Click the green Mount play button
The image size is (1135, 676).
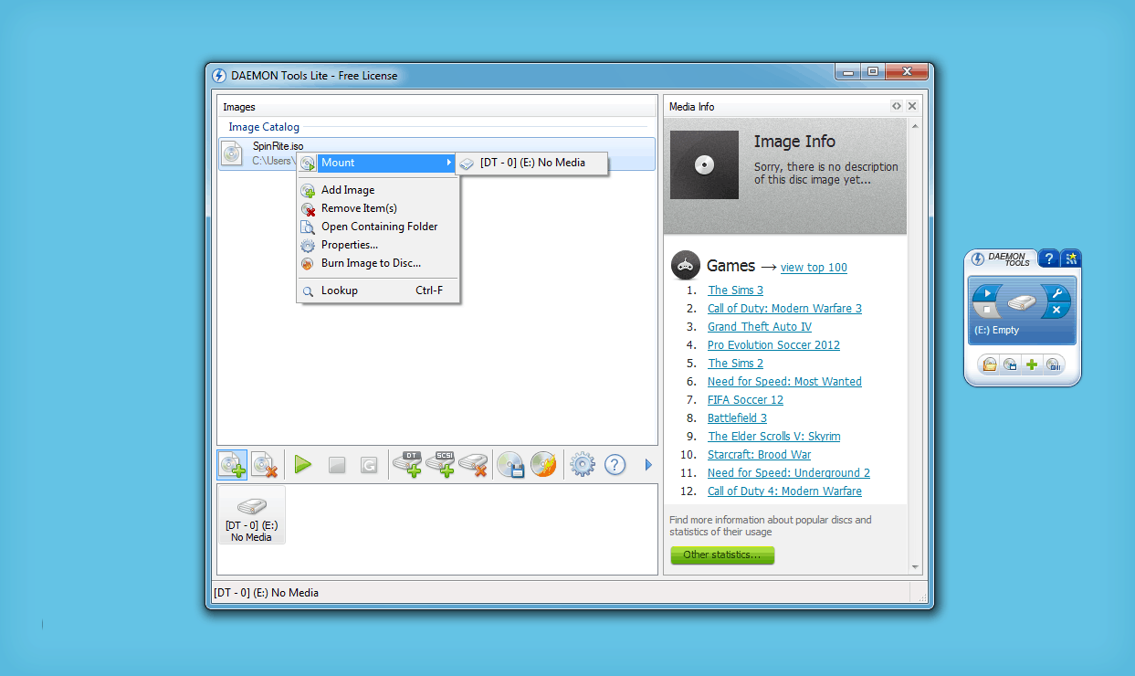303,465
